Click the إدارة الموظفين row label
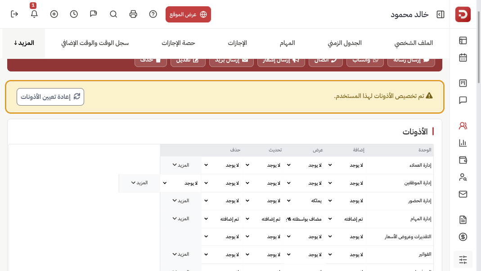 [418, 183]
